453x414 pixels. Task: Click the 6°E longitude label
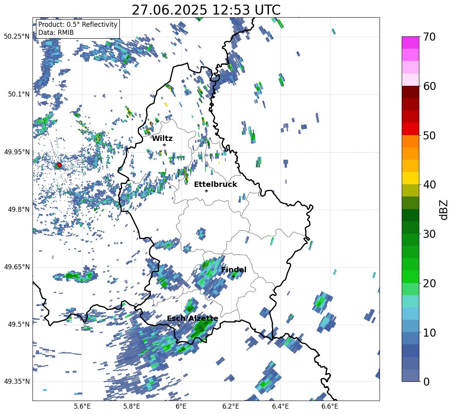pyautogui.click(x=181, y=407)
